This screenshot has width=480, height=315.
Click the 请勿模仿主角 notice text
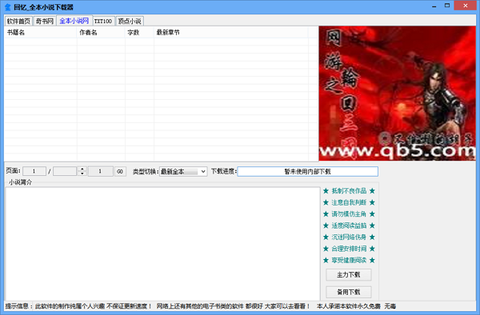click(x=349, y=214)
